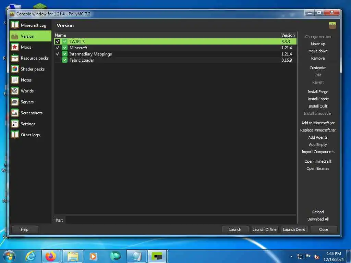
Task: Focus the Filter text field
Action: [181, 220]
